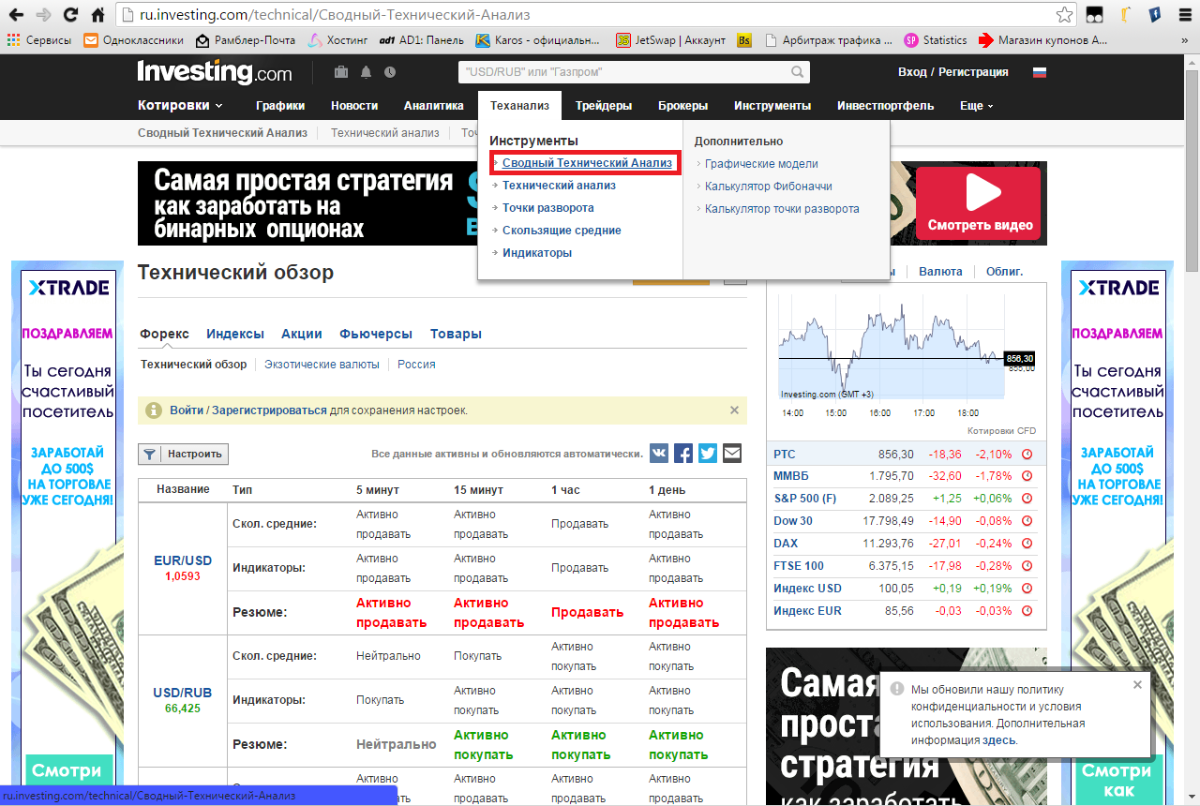Image resolution: width=1200 pixels, height=806 pixels.
Task: Go to the browser home page icon
Action: click(x=97, y=15)
